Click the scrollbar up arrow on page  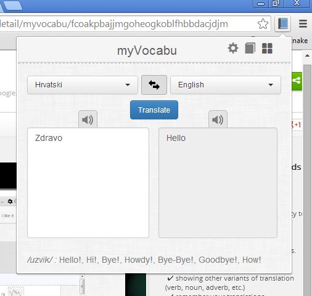pos(308,55)
